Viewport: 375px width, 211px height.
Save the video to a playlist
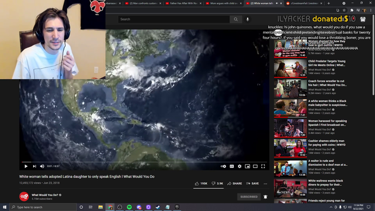[253, 183]
